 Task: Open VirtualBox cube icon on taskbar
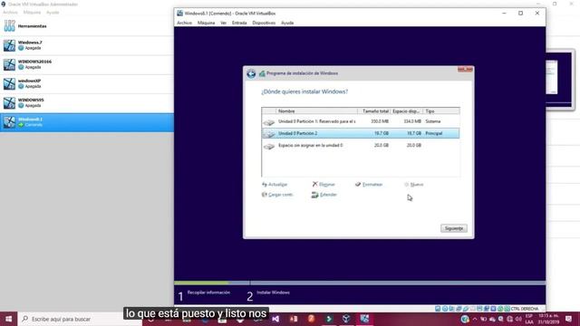tap(346, 319)
